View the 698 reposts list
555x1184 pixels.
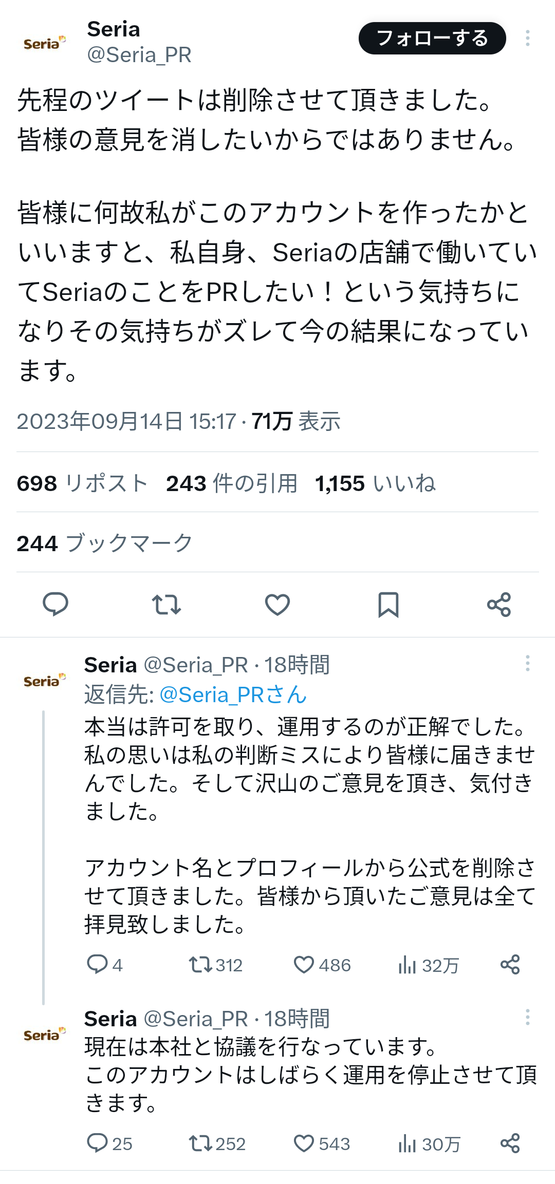82,483
